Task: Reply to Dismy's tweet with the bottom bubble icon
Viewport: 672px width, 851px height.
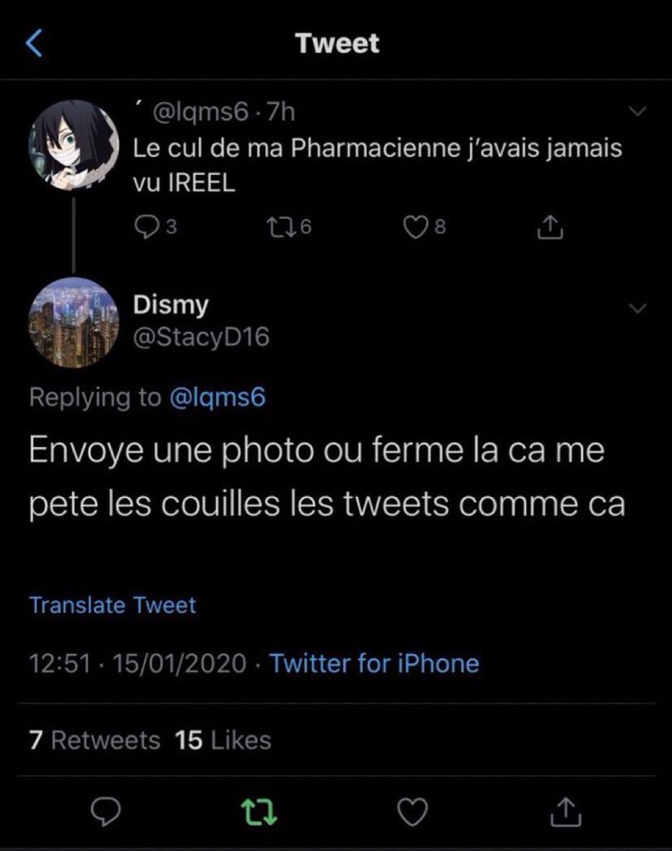Action: click(x=105, y=812)
